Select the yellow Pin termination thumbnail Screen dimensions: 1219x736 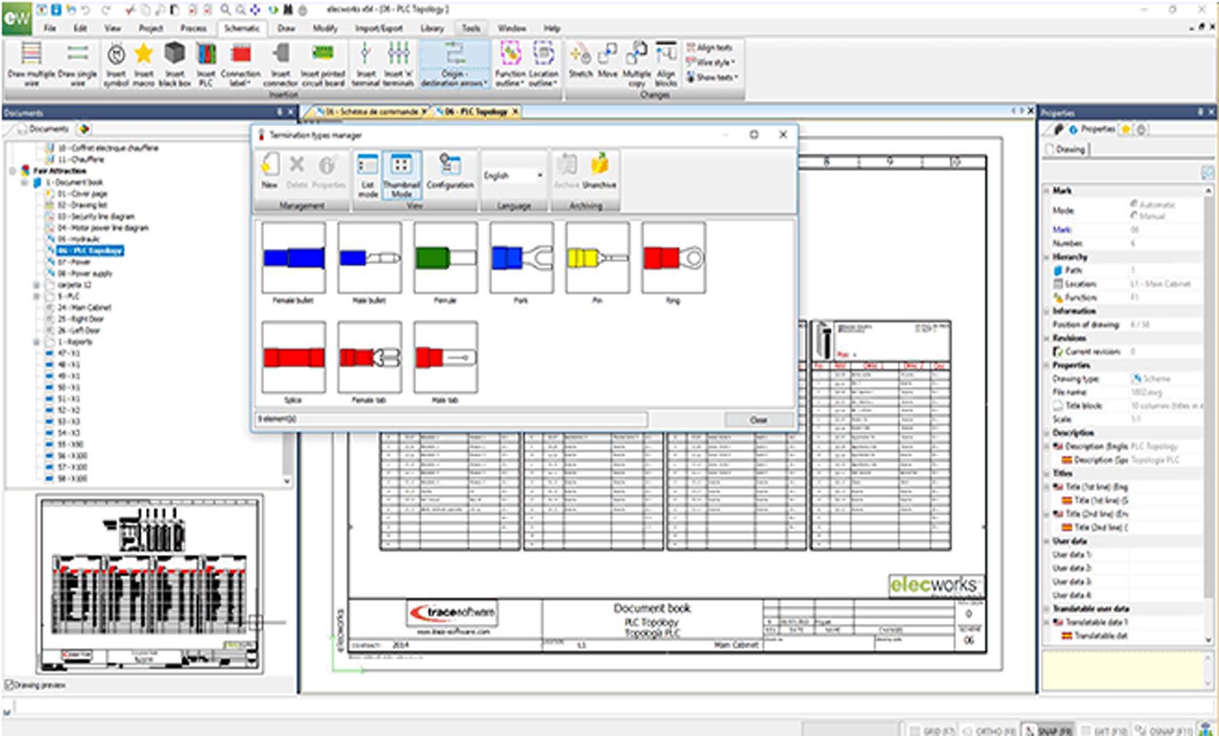(x=597, y=258)
